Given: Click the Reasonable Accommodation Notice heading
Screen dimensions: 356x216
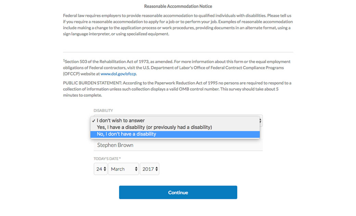Looking at the screenshot, I should tap(178, 7).
